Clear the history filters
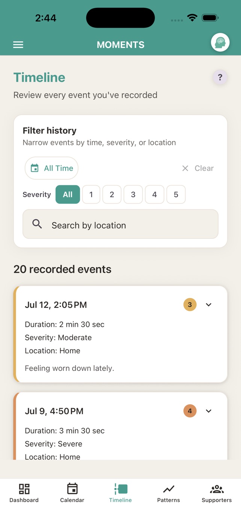This screenshot has height=524, width=241. [x=198, y=168]
